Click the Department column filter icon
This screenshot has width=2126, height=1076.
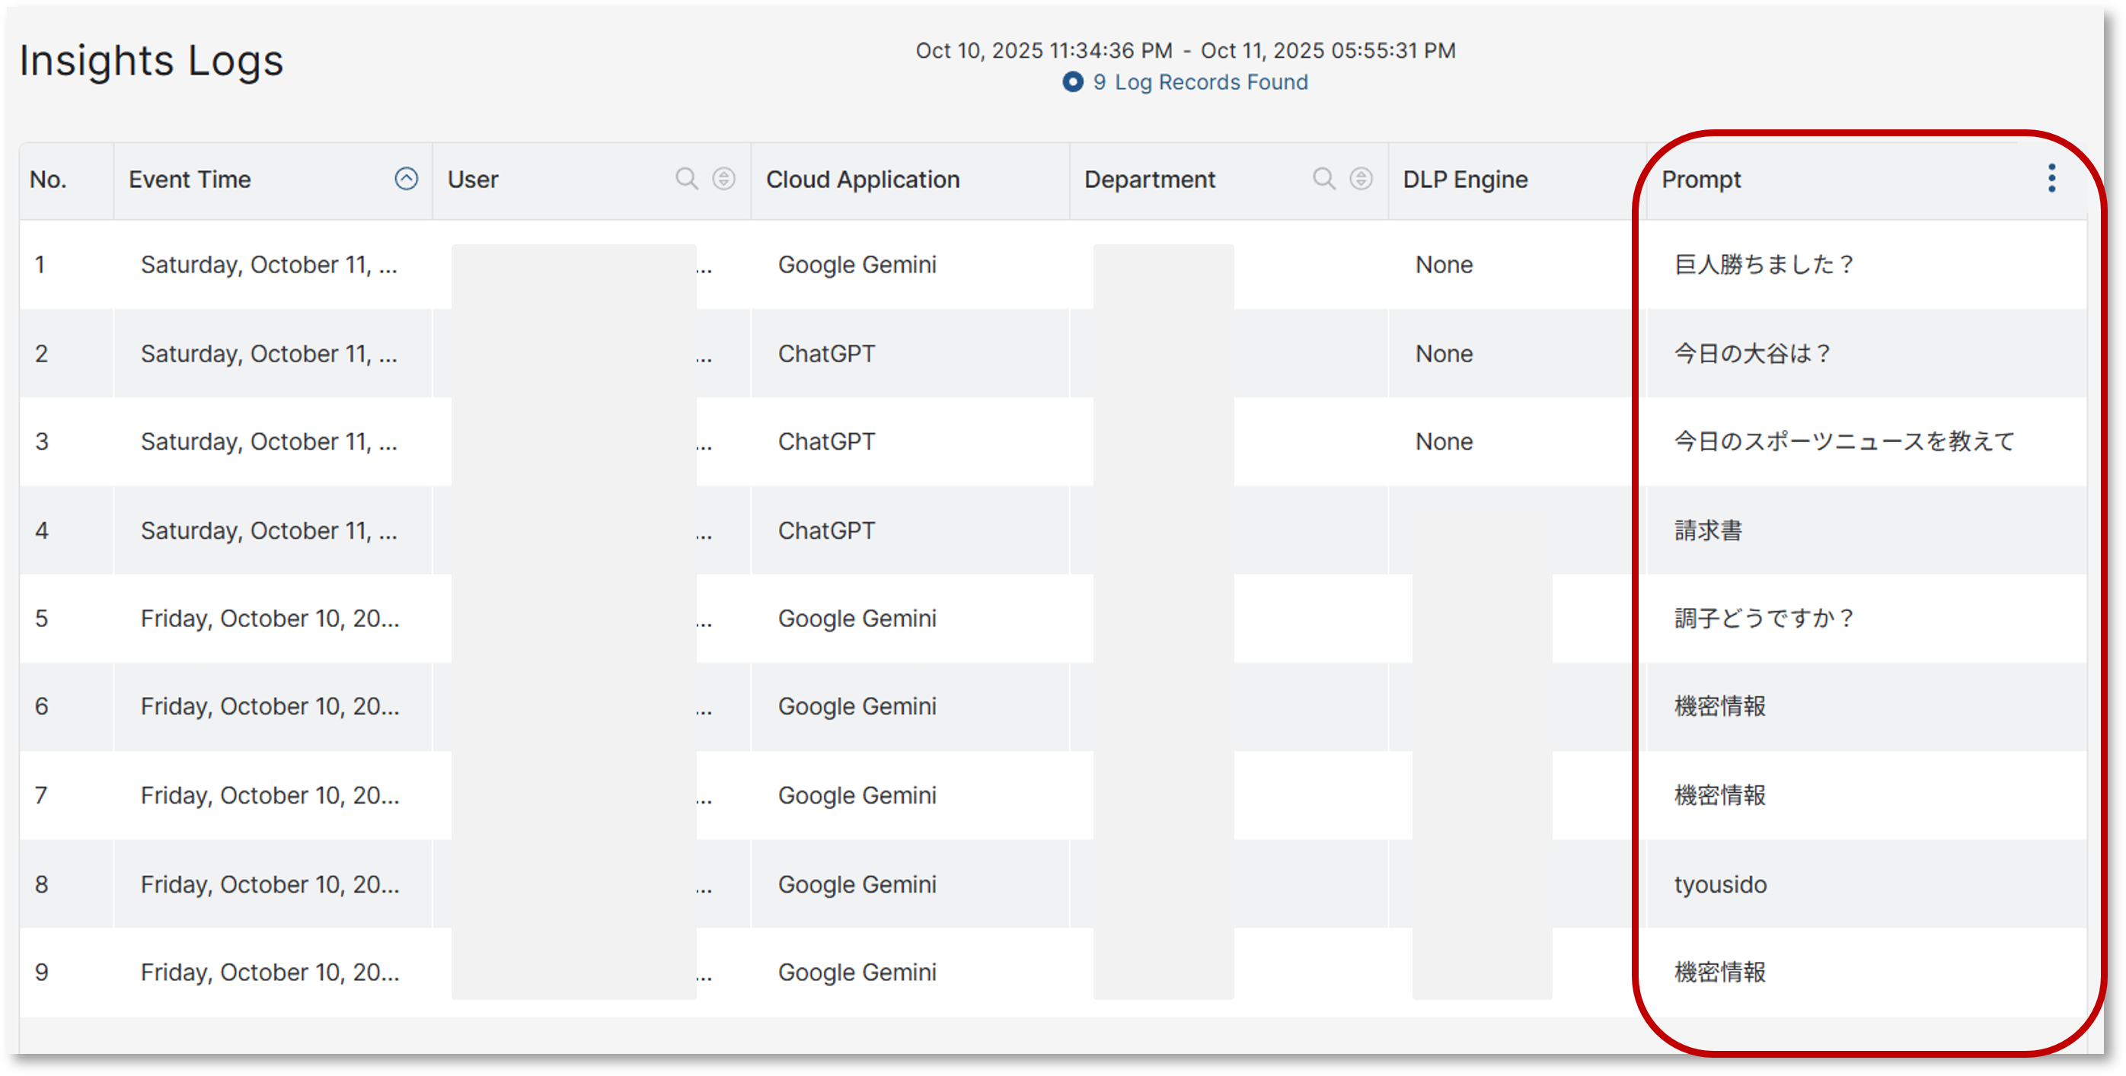coord(1361,179)
